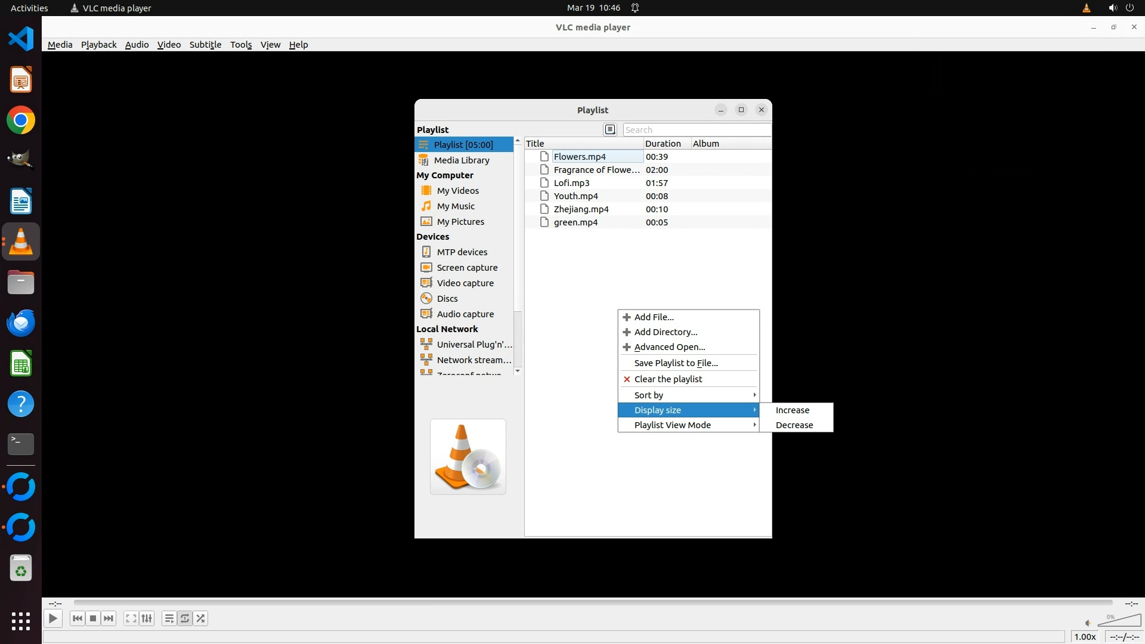Skip to the next media item

109,619
